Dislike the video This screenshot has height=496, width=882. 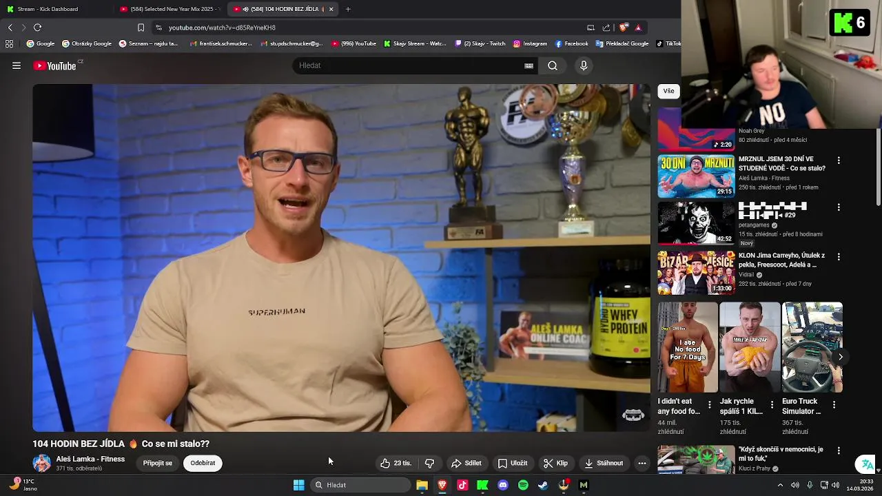pyautogui.click(x=429, y=463)
